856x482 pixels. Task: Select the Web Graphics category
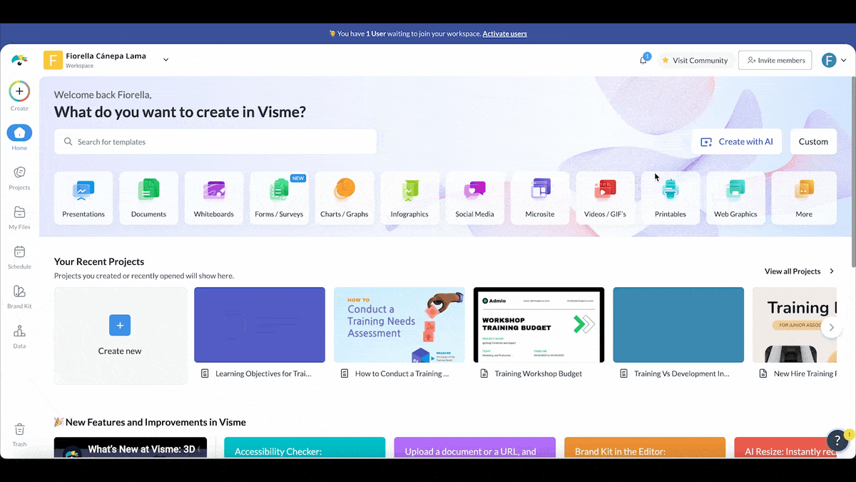click(735, 198)
